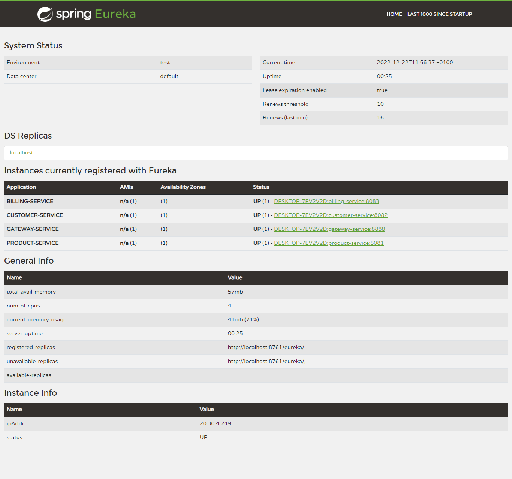This screenshot has height=479, width=512.
Task: Open the HOME navigation item
Action: click(x=394, y=14)
